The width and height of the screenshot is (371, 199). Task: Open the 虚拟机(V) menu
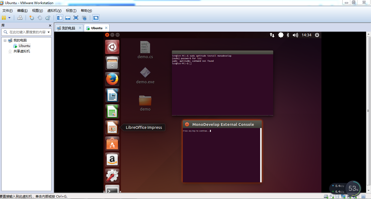pos(54,11)
